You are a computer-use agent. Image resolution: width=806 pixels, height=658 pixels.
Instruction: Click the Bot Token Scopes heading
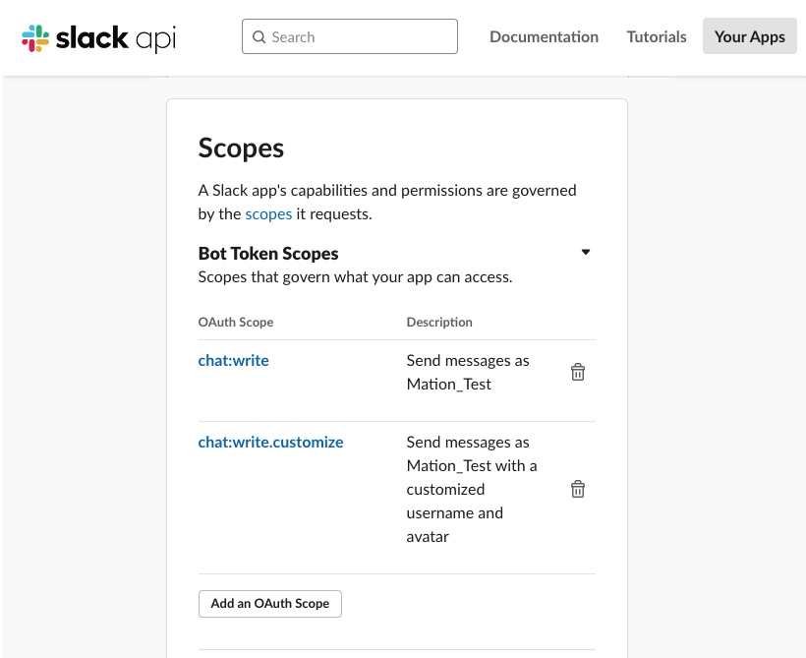click(x=268, y=253)
